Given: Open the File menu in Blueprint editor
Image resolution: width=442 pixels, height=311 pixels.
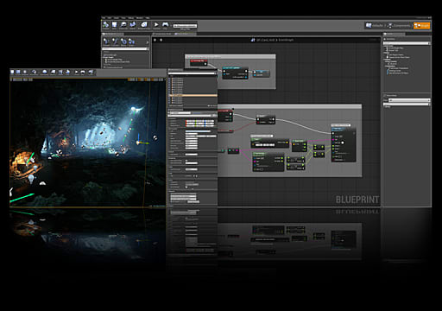Looking at the screenshot, I should point(104,18).
